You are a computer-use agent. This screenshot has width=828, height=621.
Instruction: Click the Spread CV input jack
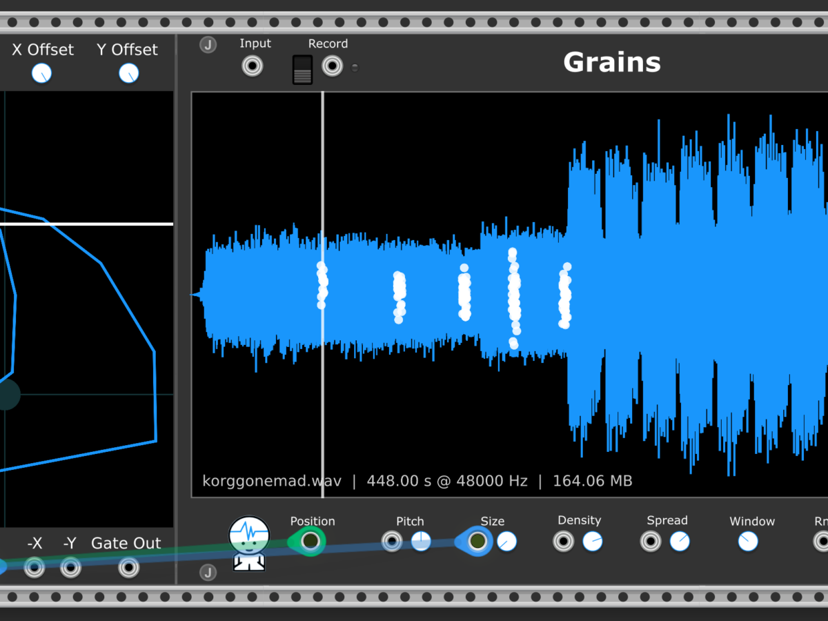(x=651, y=542)
